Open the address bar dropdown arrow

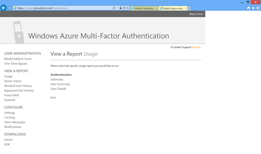tap(117, 8)
